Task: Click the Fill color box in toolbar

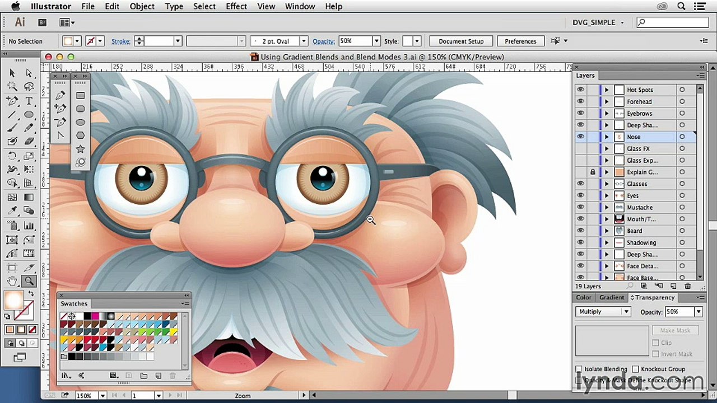Action: (13, 301)
